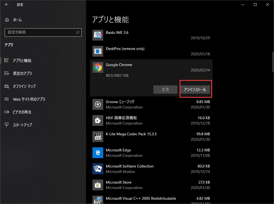
Task: Select the Microsoft Edge icon
Action: click(98, 153)
